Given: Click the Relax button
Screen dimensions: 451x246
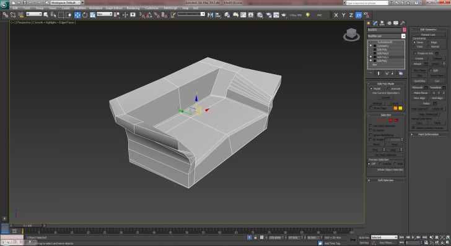Looking at the screenshot, I should 427,104.
